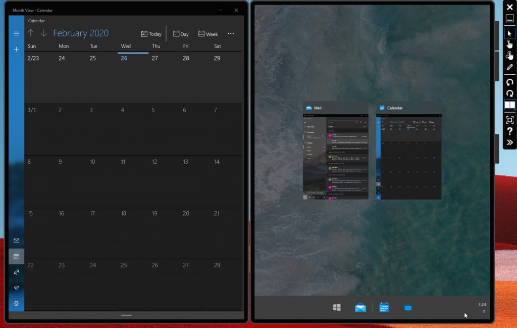
Task: Enable multi-touch mode in emulator toolbar
Action: click(509, 56)
